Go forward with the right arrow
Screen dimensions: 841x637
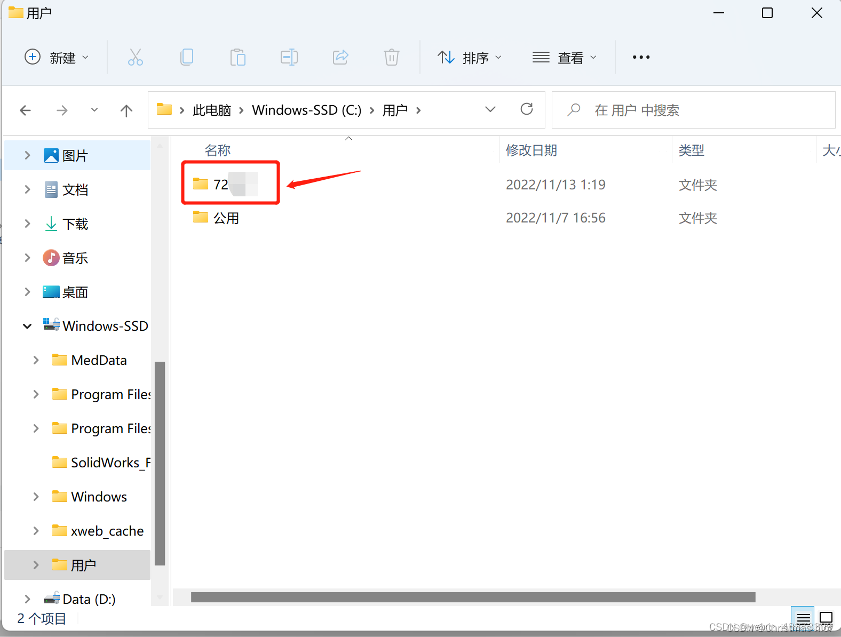coord(62,110)
